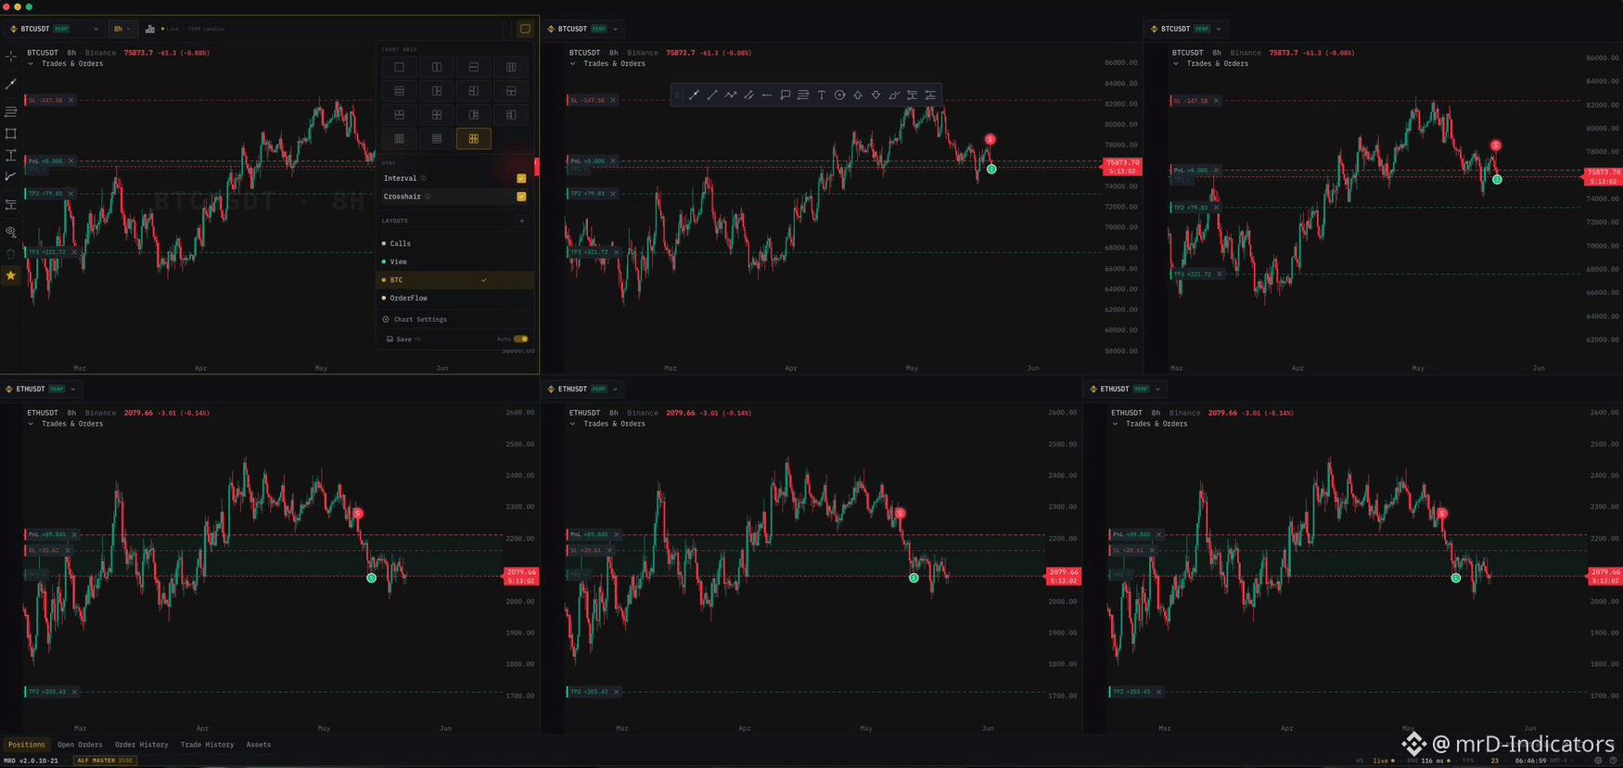Image resolution: width=1623 pixels, height=768 pixels.
Task: Select the measure tool in left sidebar
Action: (11, 156)
